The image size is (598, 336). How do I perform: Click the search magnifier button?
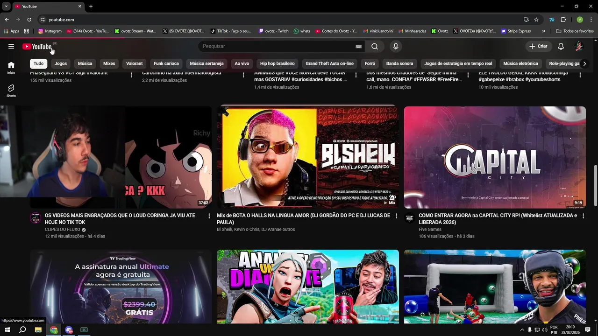point(375,46)
